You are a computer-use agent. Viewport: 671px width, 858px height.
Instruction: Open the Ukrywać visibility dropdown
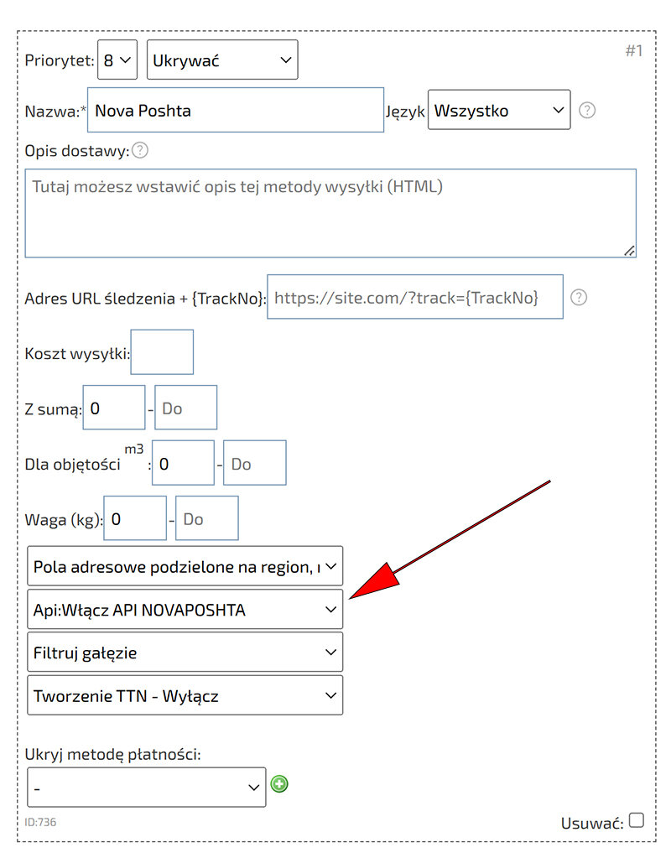point(221,60)
